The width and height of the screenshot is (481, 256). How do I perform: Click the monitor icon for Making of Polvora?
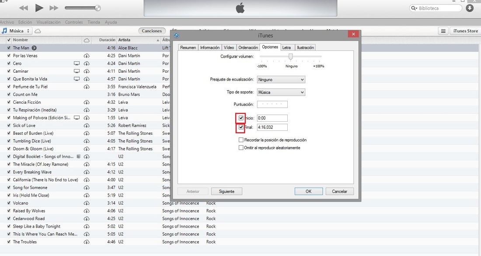pyautogui.click(x=77, y=118)
